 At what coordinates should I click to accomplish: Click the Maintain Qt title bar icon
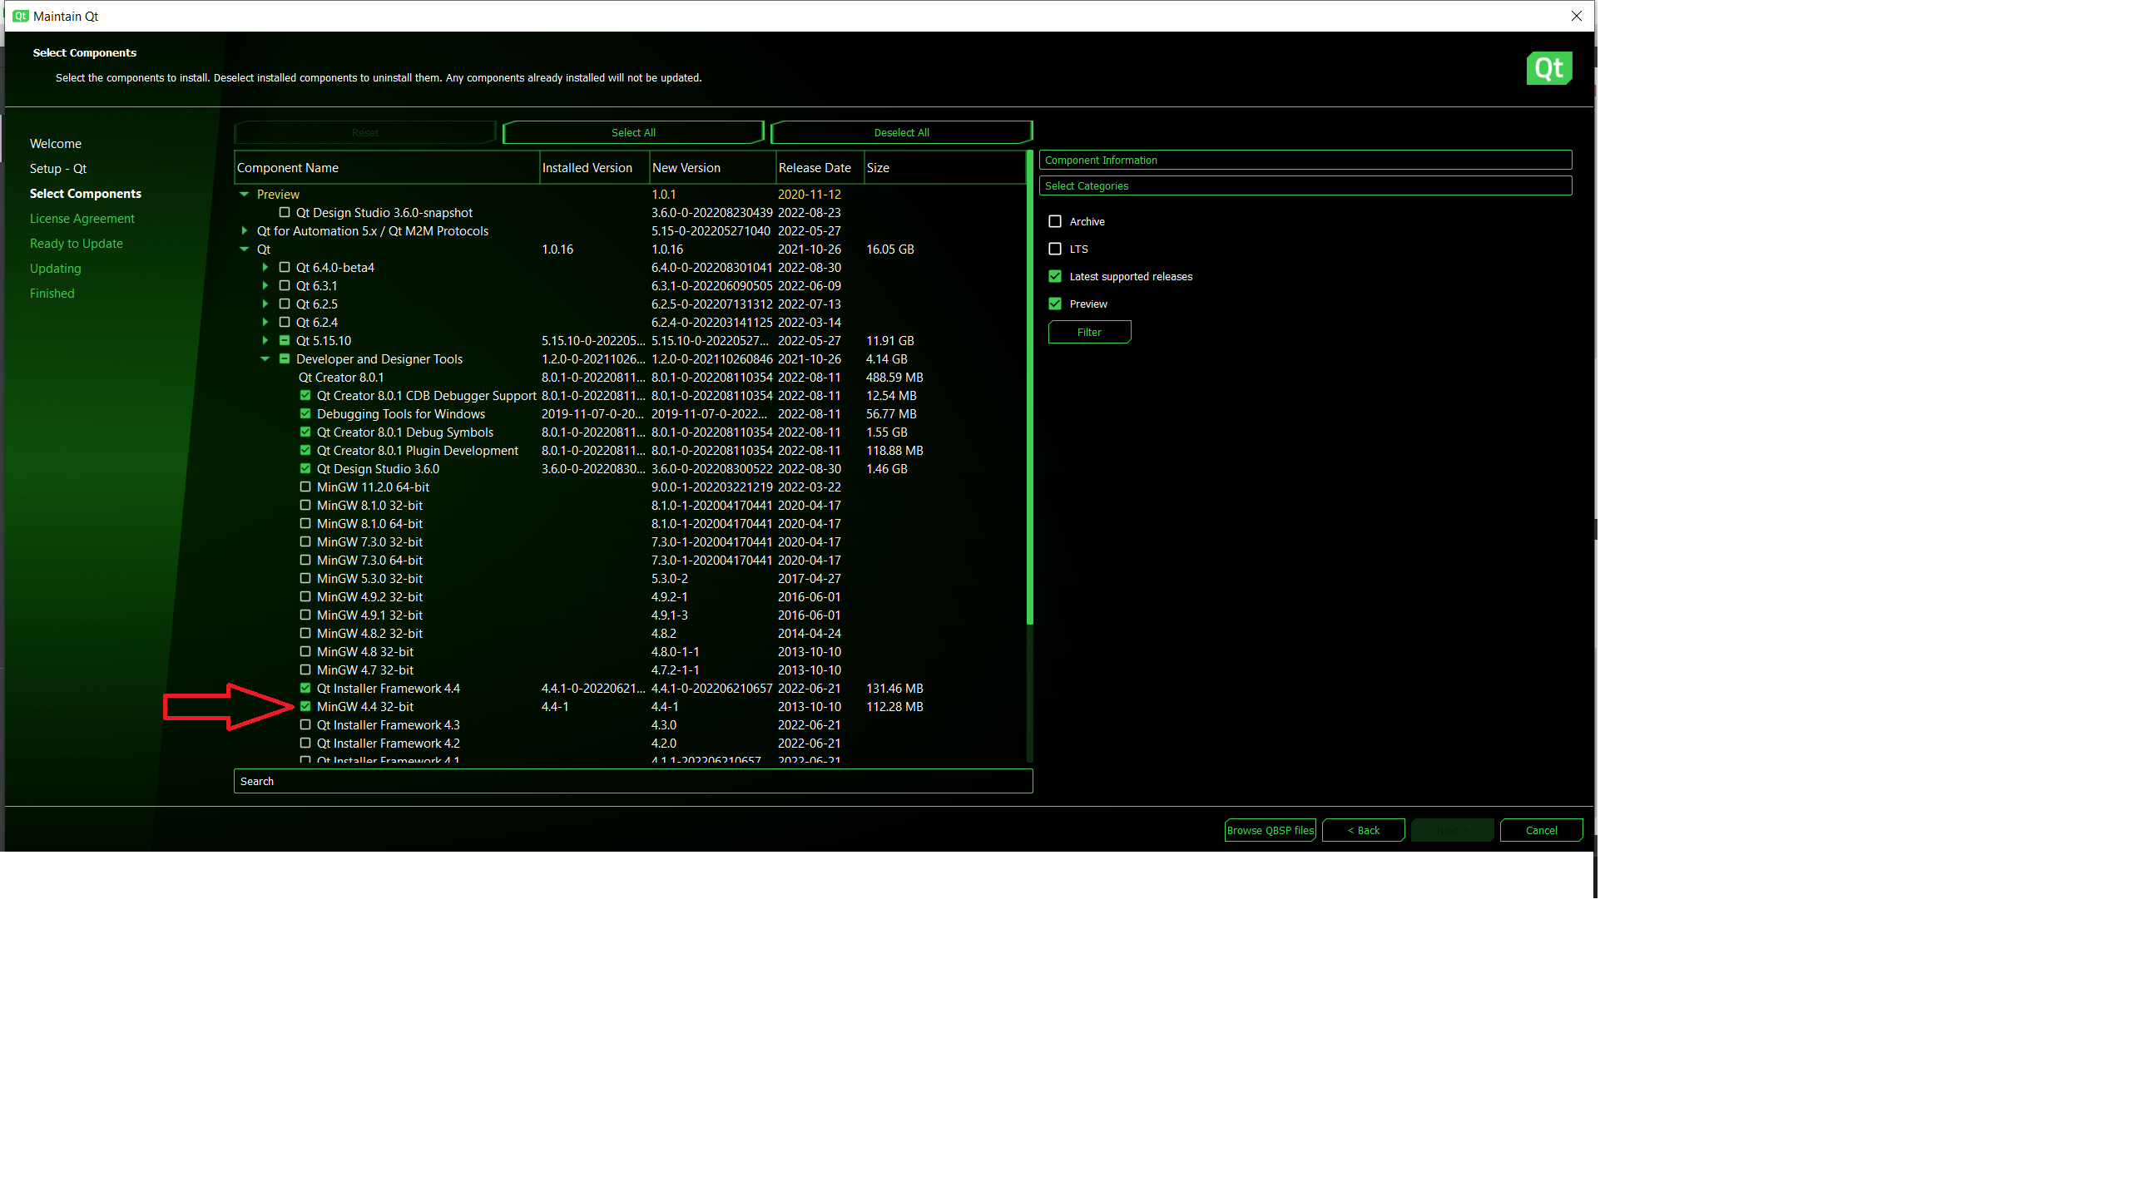click(21, 16)
